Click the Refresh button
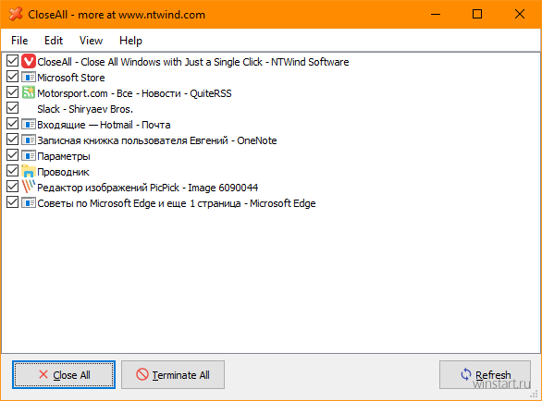542x401 pixels. pos(485,375)
